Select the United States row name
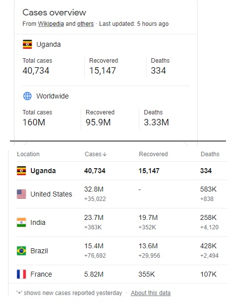 point(51,194)
